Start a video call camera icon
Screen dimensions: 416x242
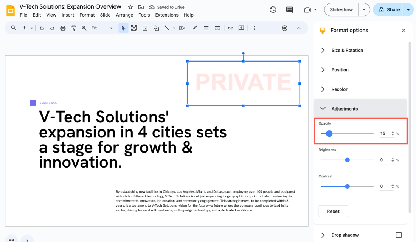pos(307,10)
